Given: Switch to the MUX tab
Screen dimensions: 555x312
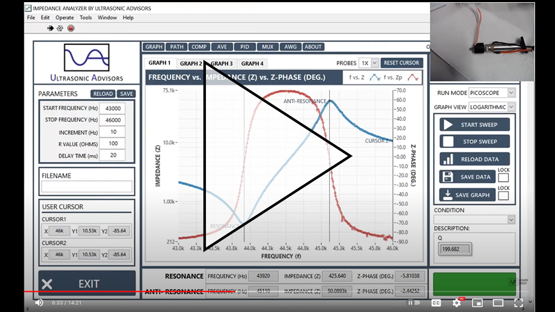Looking at the screenshot, I should [268, 47].
